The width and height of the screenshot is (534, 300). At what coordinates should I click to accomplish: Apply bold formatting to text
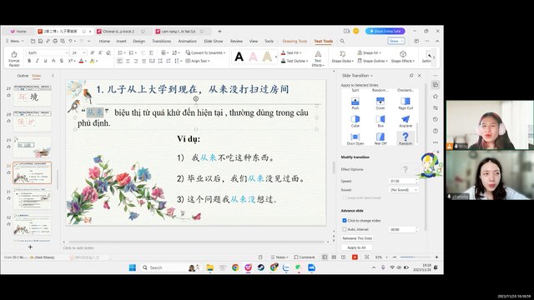tap(29, 61)
